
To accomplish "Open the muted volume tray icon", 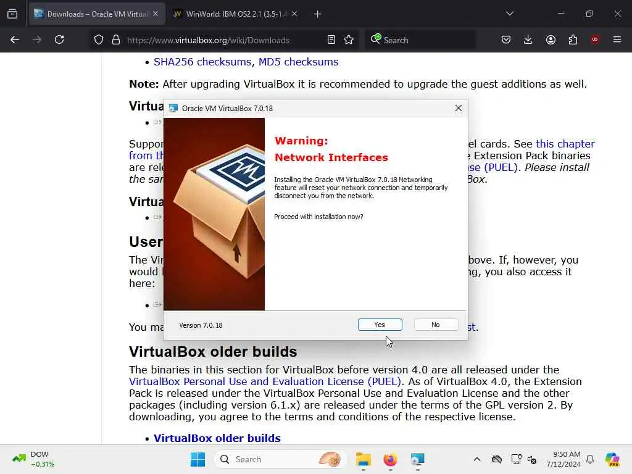I will click(x=532, y=459).
